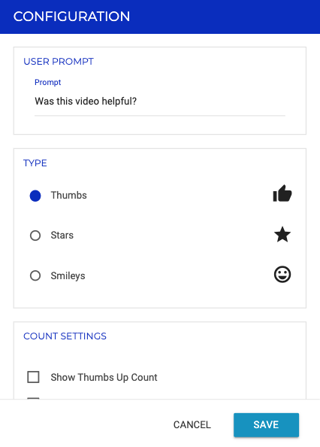
Task: Pick the Smileys radio button
Action: coord(35,275)
